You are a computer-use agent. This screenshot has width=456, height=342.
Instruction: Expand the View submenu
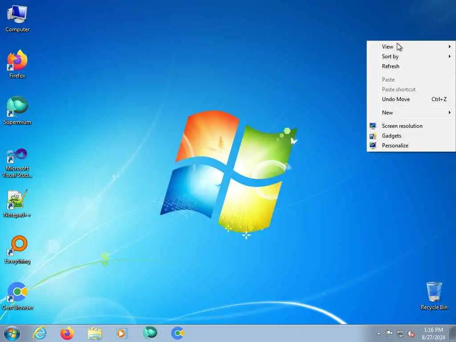coord(411,46)
